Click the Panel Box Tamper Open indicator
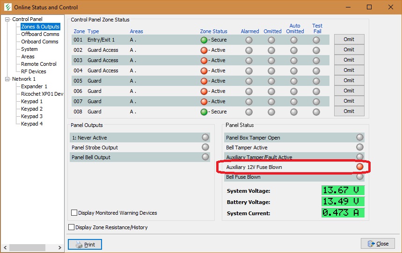The height and width of the screenshot is (253, 402). coord(360,137)
